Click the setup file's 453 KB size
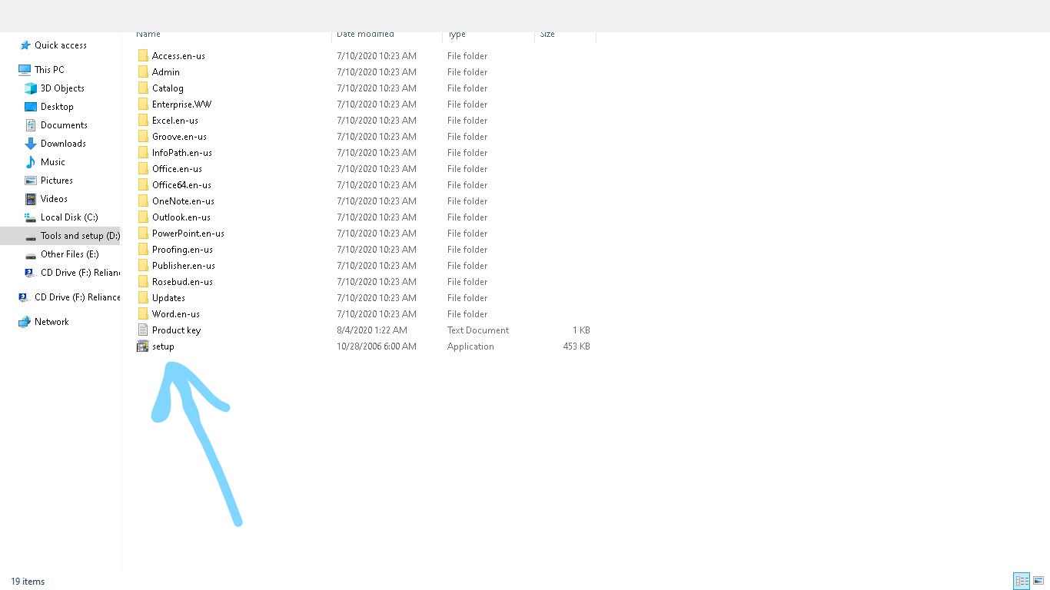The height and width of the screenshot is (590, 1050). pyautogui.click(x=577, y=346)
